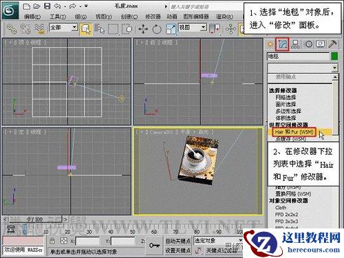This screenshot has width=344, height=258.
Task: Select 置换网格 (WSM) modifier
Action: (x=293, y=194)
